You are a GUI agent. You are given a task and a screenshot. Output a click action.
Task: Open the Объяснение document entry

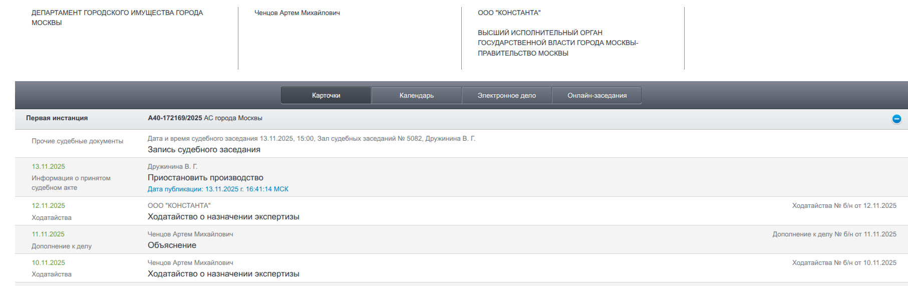coord(172,245)
